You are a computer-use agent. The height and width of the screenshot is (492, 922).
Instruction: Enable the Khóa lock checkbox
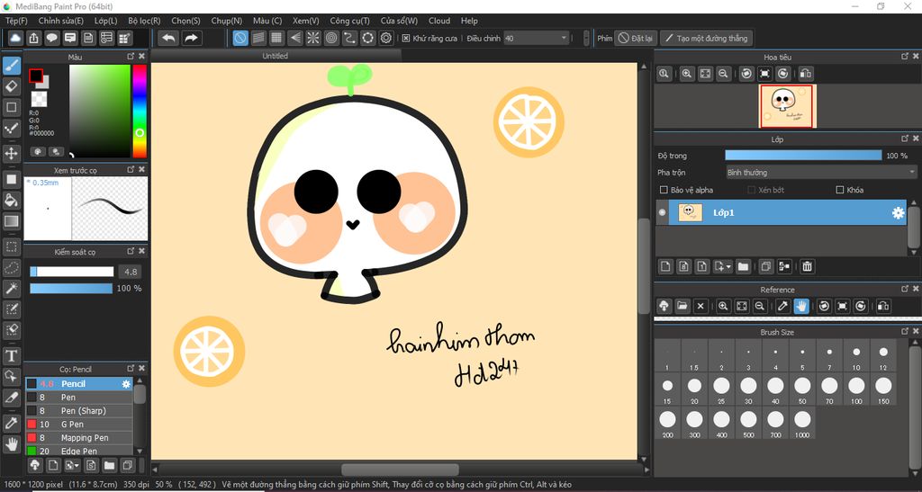[840, 190]
